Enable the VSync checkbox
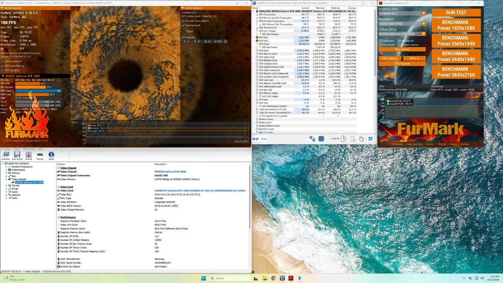This screenshot has height=283, width=503. pyautogui.click(x=183, y=31)
